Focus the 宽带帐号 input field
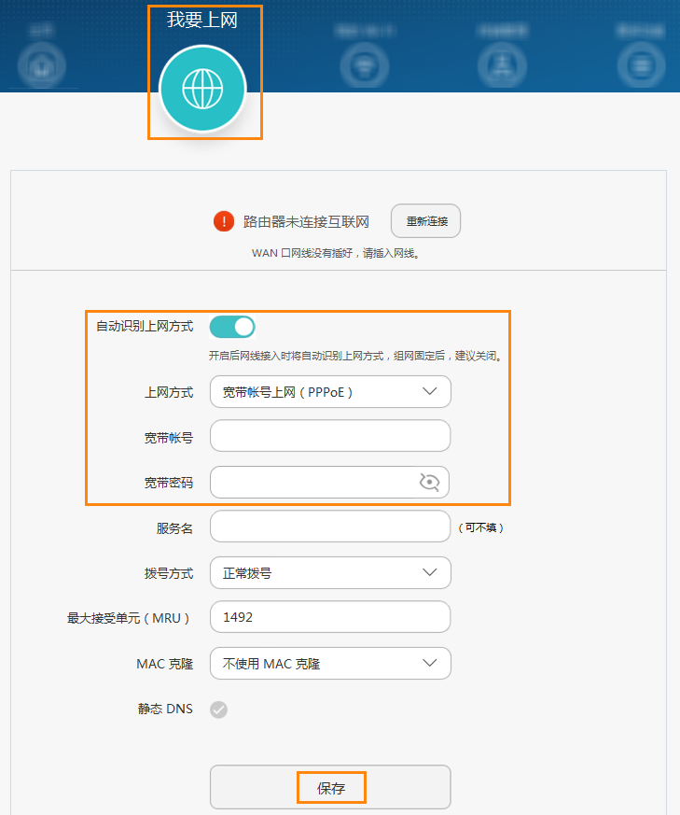Screen dimensions: 680x815 point(330,436)
